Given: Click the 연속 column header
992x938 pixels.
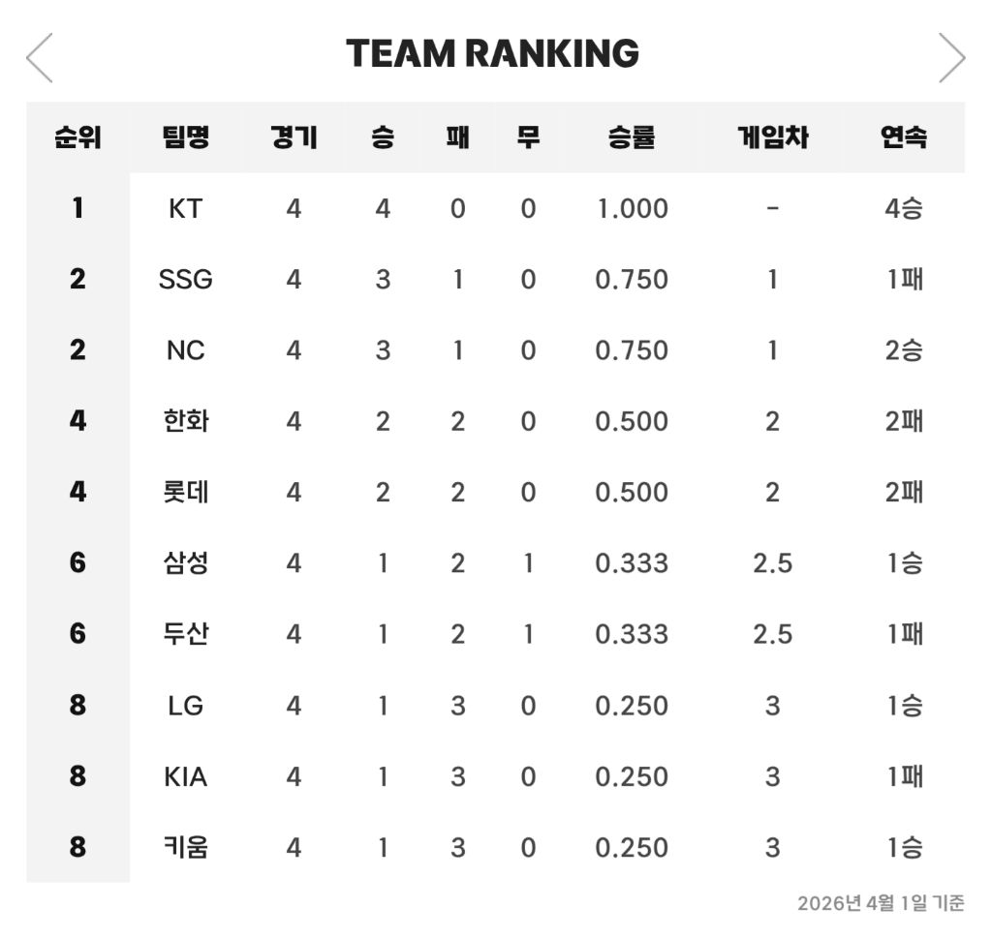Looking at the screenshot, I should tap(904, 137).
